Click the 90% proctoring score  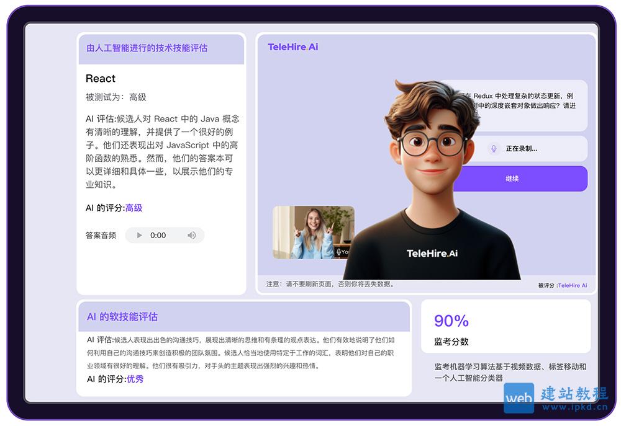point(451,321)
